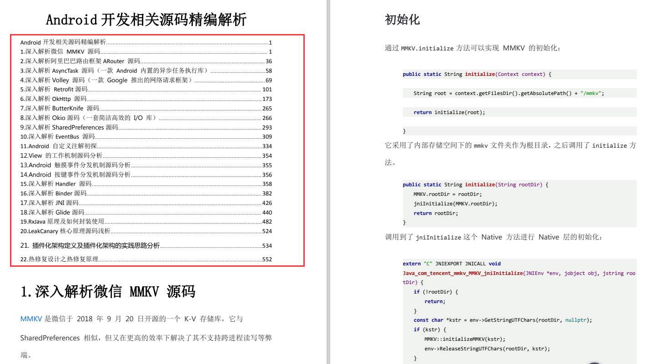Open the blue MMKV hyperlink in the paragraph
The height and width of the screenshot is (364, 670).
pos(31,319)
